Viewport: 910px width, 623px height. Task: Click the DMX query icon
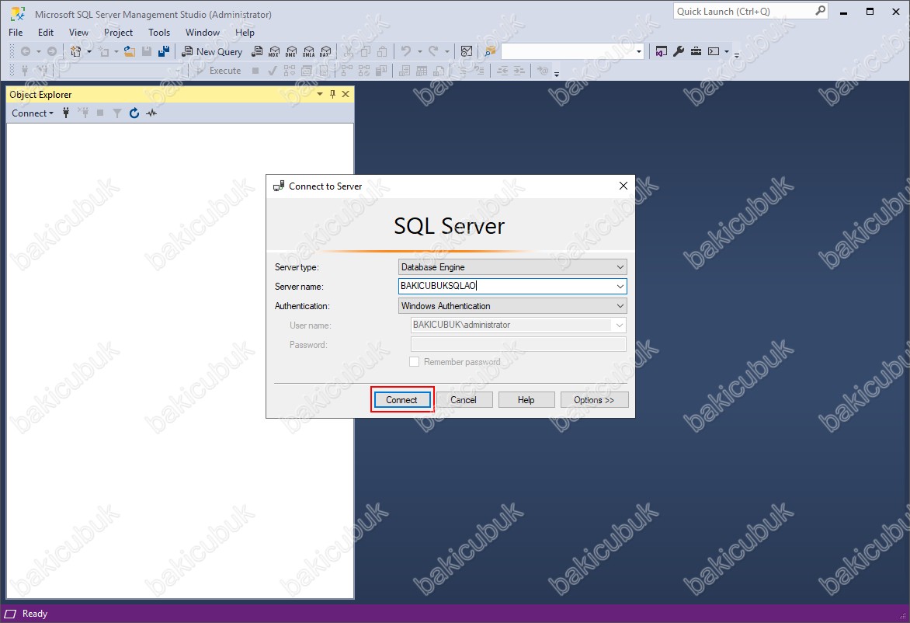(291, 52)
